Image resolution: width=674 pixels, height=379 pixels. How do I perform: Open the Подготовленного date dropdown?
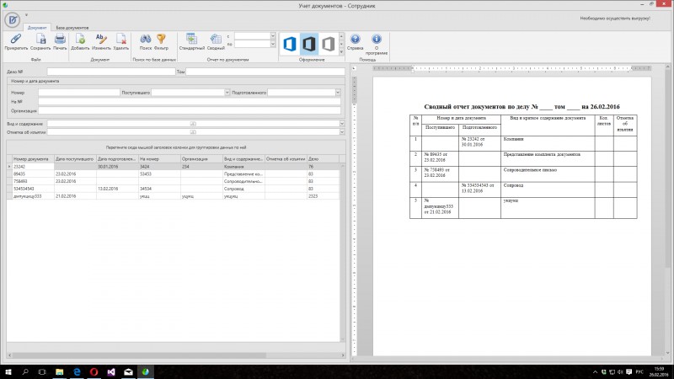tap(338, 93)
